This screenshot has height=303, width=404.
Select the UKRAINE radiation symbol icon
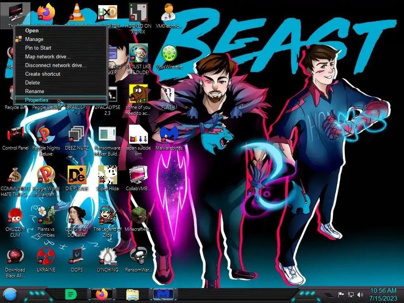click(46, 256)
